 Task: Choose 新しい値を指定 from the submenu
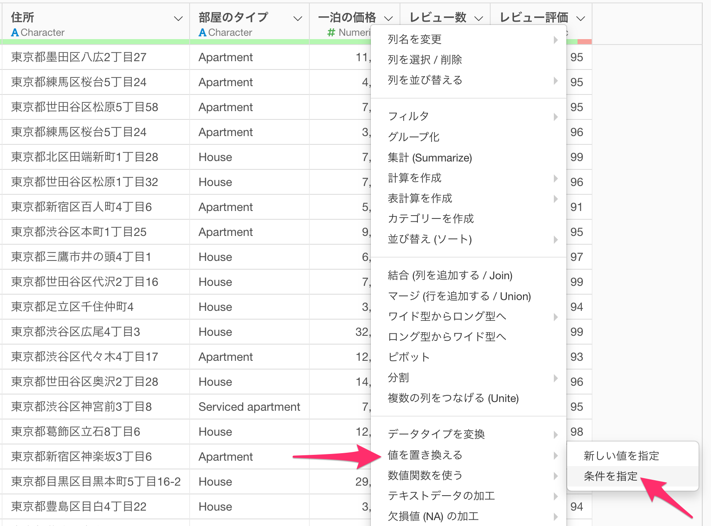tap(621, 456)
